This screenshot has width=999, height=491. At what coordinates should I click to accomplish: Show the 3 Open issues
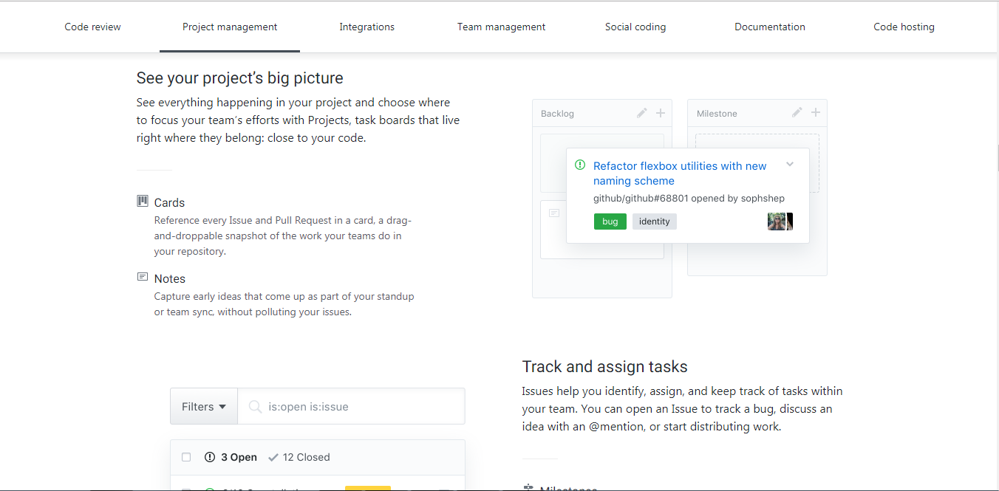(x=231, y=458)
